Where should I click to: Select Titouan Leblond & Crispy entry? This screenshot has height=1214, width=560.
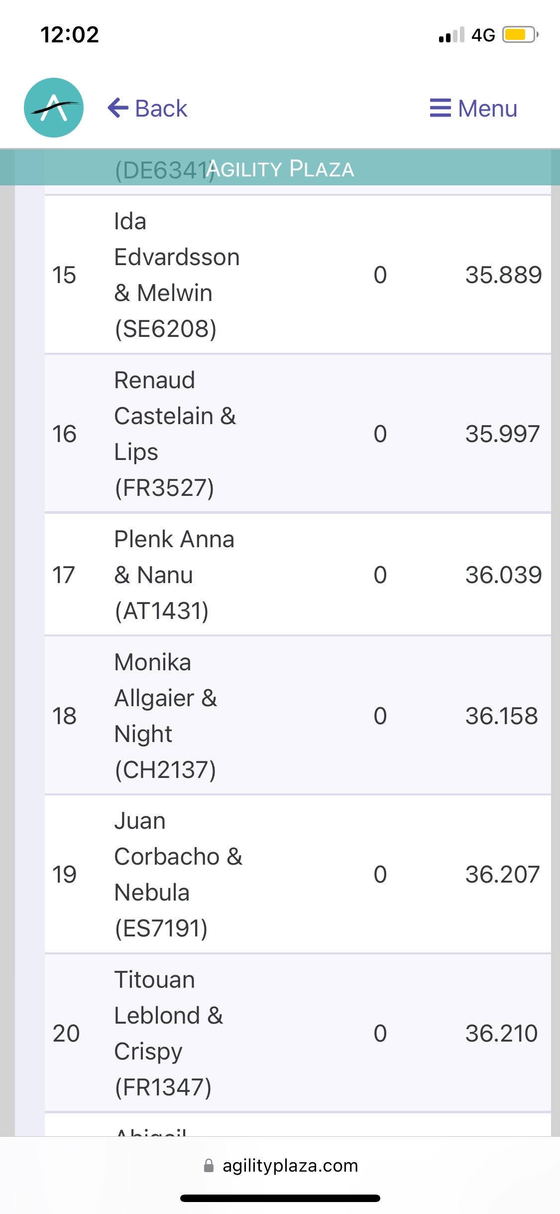point(168,1033)
